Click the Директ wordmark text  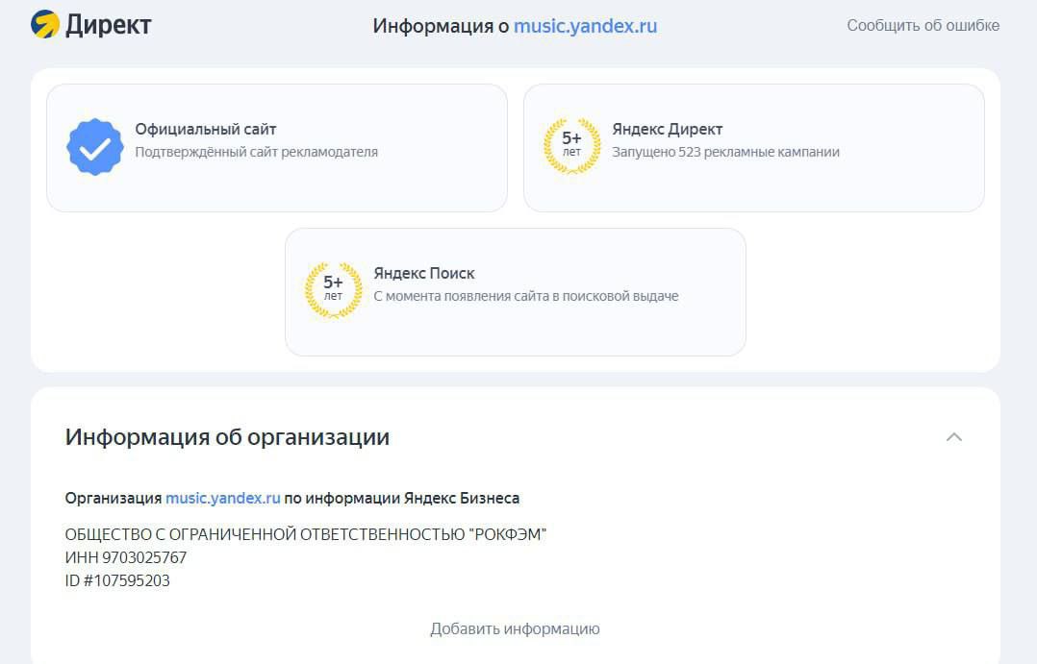(x=109, y=25)
